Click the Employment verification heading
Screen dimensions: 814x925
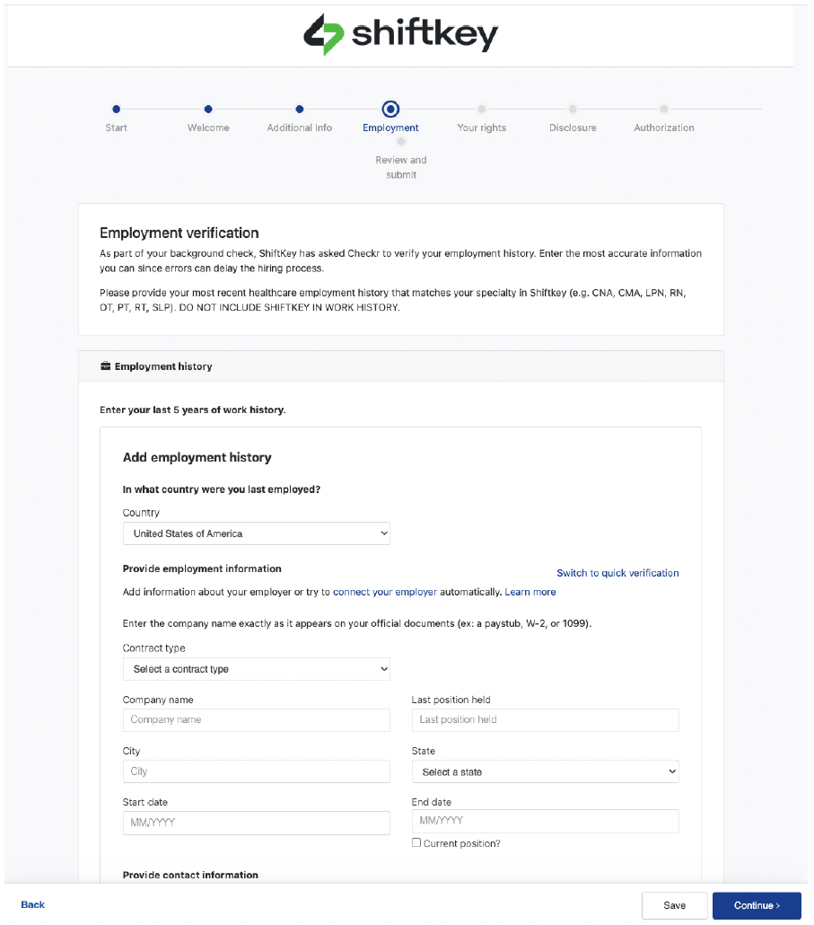click(179, 233)
